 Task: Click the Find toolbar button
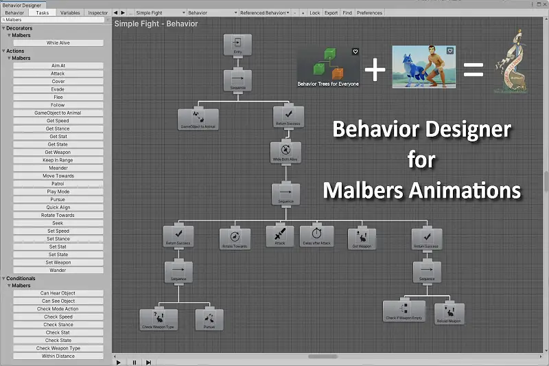point(347,12)
